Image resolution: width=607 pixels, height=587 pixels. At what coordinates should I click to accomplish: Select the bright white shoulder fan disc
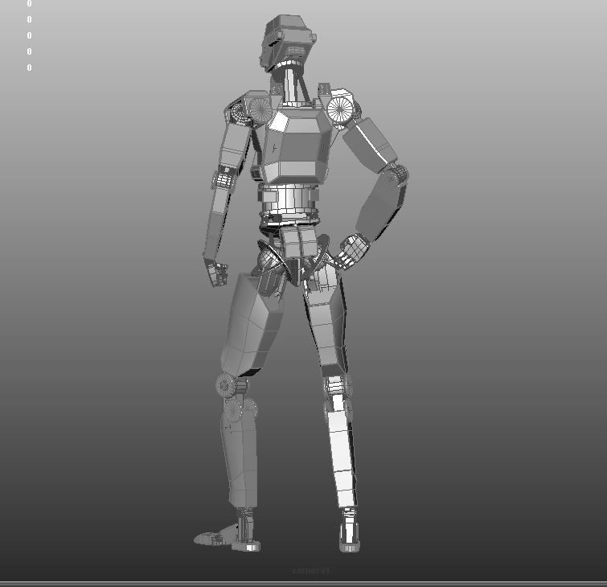(340, 109)
